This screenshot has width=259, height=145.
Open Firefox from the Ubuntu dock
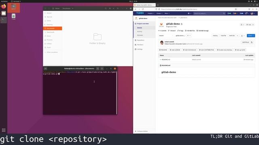4,6
